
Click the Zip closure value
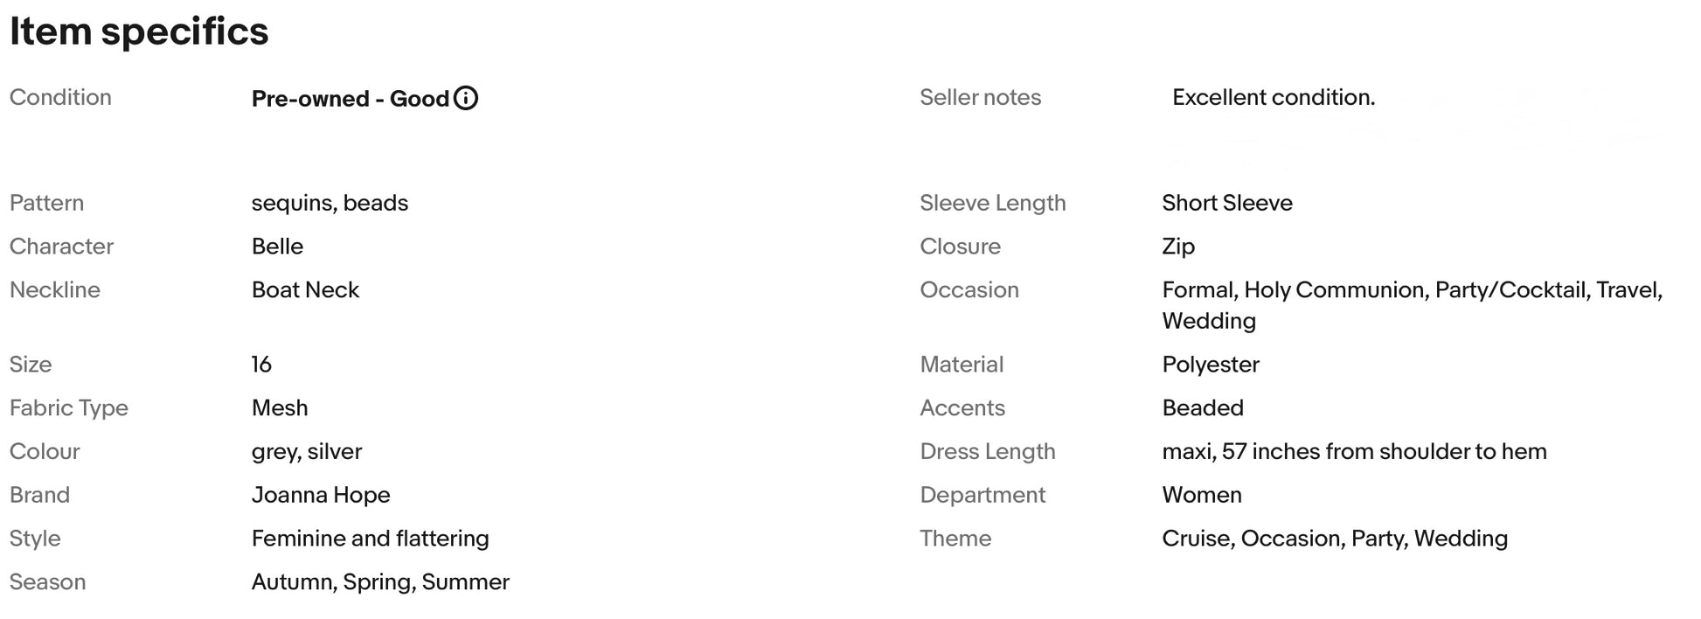1177,247
